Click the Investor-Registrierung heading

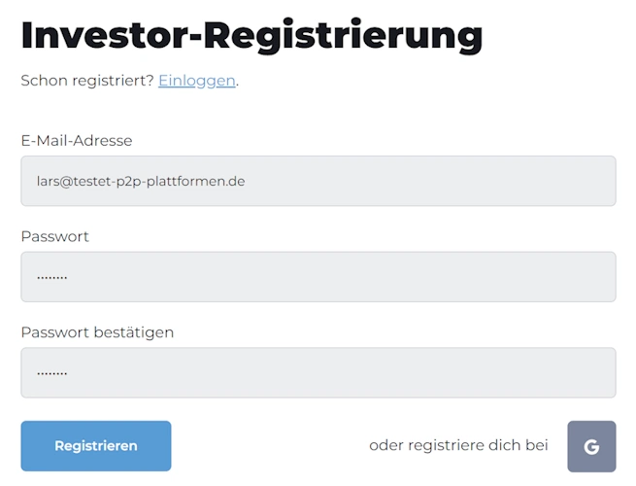(x=251, y=36)
